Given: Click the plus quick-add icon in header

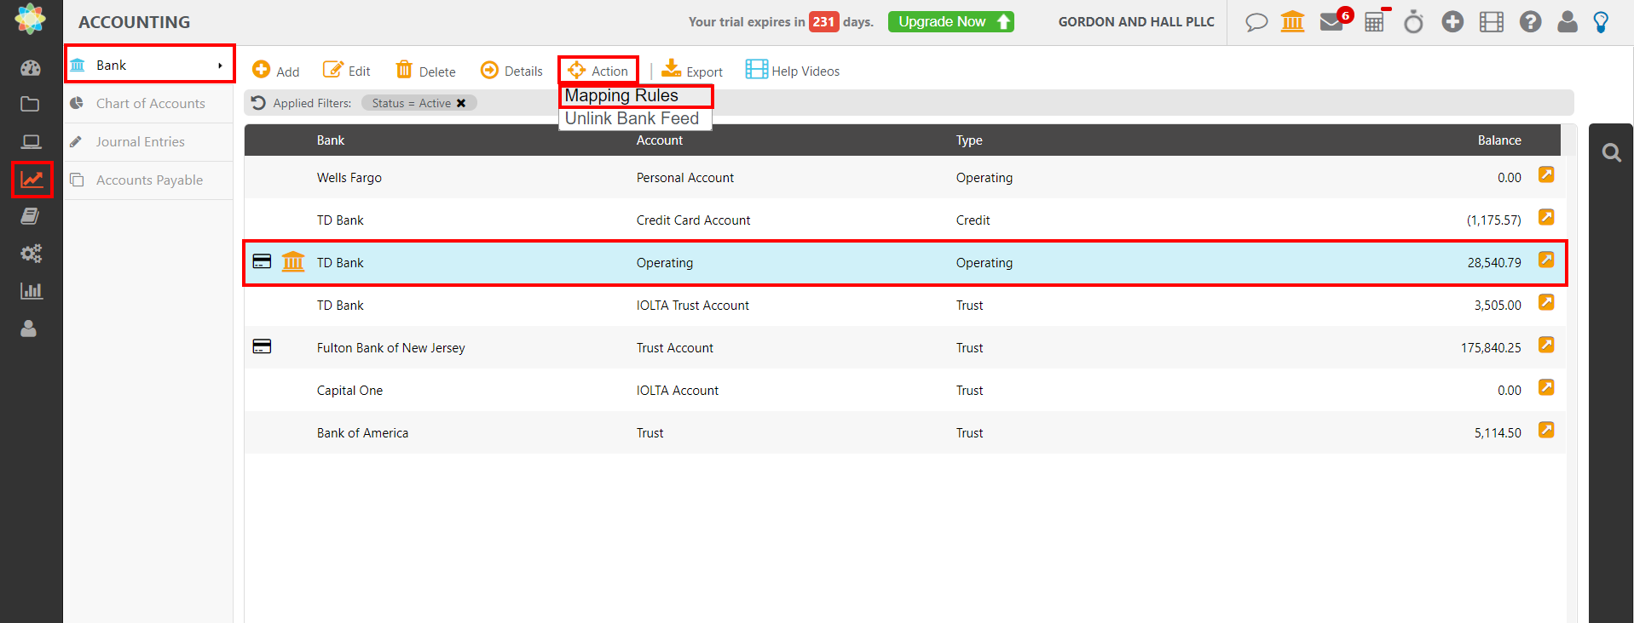Looking at the screenshot, I should [x=1452, y=21].
